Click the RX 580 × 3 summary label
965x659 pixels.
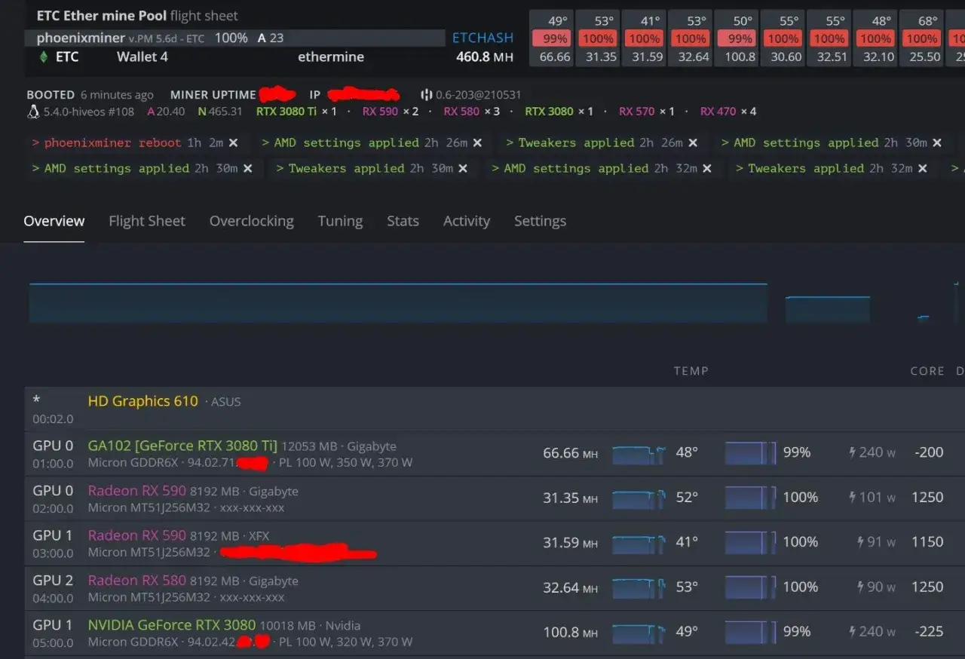(472, 112)
